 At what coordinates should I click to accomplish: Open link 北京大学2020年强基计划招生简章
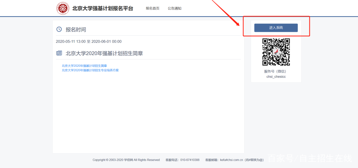(84, 66)
